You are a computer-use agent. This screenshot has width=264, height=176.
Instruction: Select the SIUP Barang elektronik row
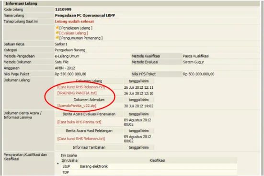149,166
